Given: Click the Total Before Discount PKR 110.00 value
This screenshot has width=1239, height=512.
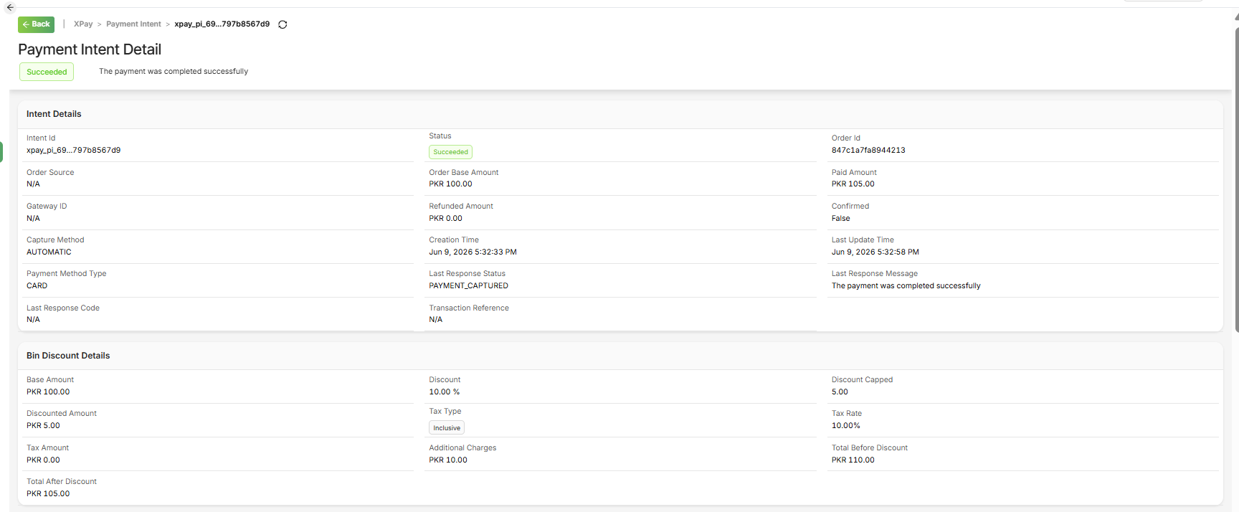Looking at the screenshot, I should (x=853, y=460).
